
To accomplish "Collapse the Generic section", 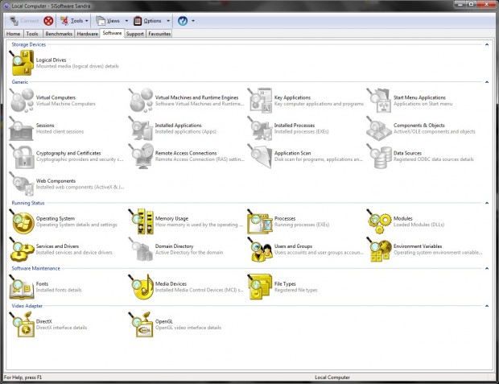I will tap(487, 82).
